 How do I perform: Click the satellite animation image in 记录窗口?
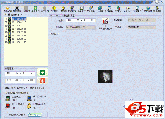point(105,76)
